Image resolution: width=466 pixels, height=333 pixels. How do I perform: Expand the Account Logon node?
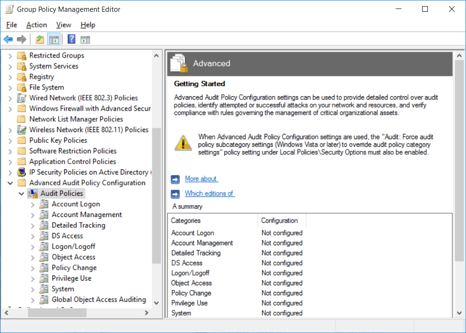pyautogui.click(x=33, y=204)
